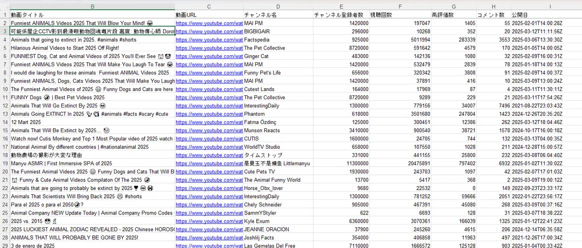This screenshot has height=248, width=582.
Task: Click the 動画URL header cell
Action: point(209,15)
